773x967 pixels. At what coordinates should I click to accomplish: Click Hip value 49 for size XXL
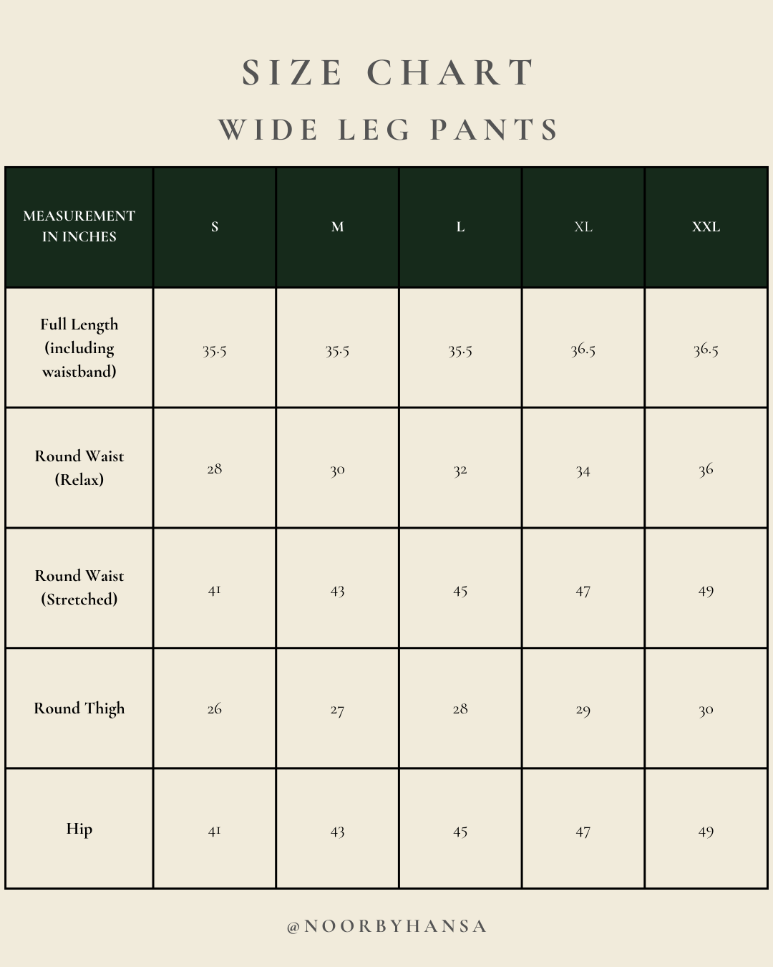click(x=706, y=832)
